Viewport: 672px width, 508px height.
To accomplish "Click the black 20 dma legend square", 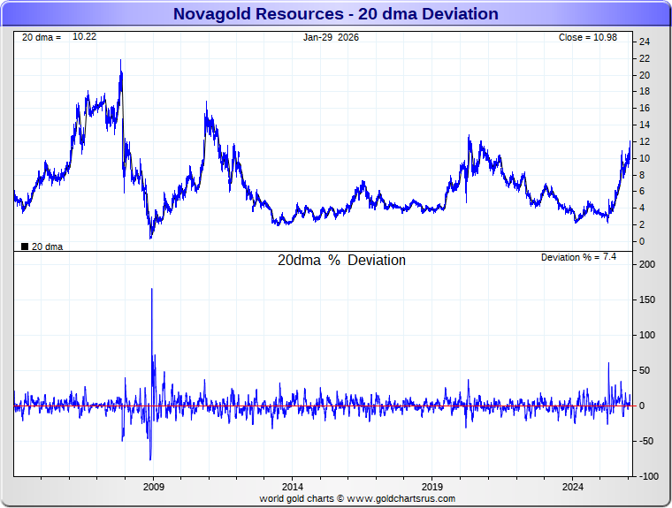I will (x=25, y=246).
